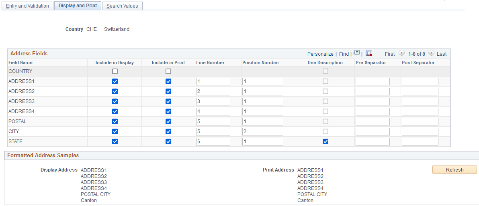Image resolution: width=479 pixels, height=206 pixels.
Task: Toggle Include in Print for ADDRESS4
Action: click(x=168, y=111)
